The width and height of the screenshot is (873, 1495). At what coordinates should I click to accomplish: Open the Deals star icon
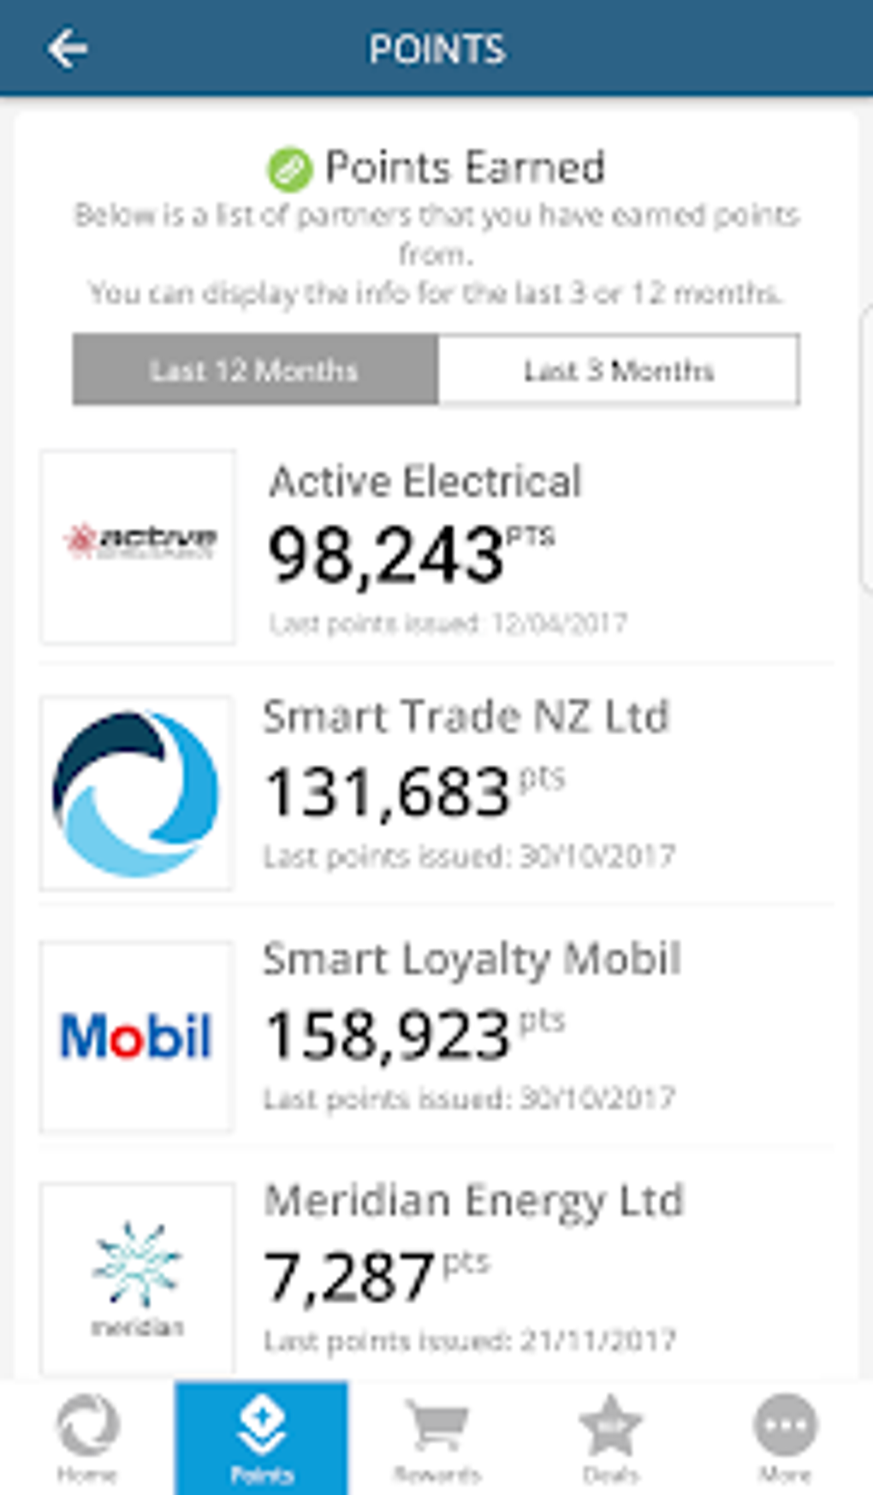click(x=610, y=1426)
